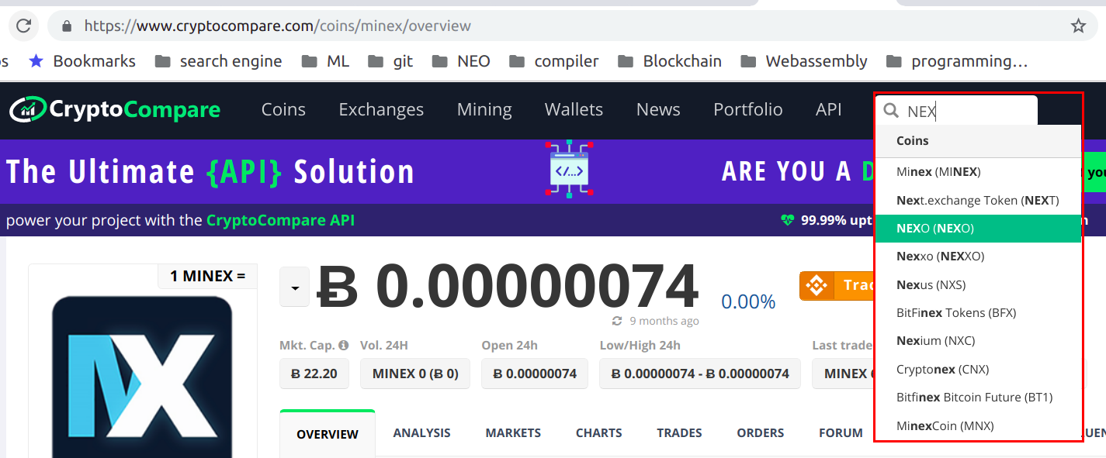Open the CryptoCompare home logo
1106x458 pixels.
coord(115,110)
